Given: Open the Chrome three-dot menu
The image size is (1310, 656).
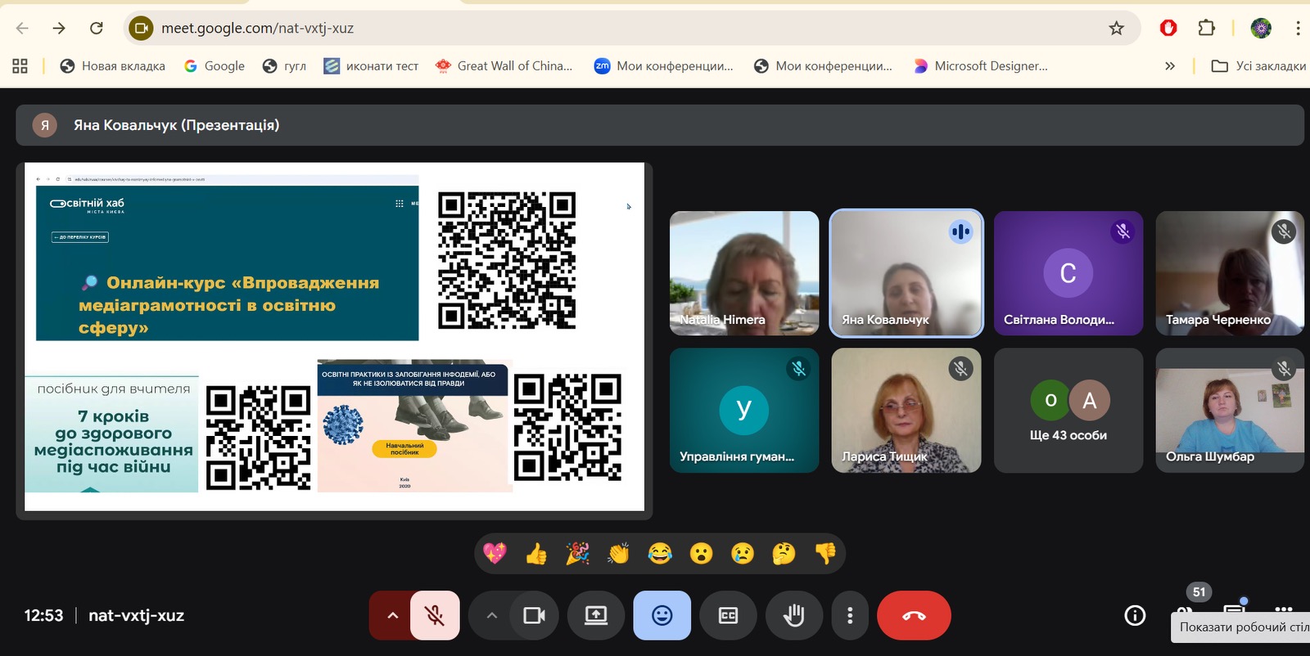Looking at the screenshot, I should click(1298, 28).
